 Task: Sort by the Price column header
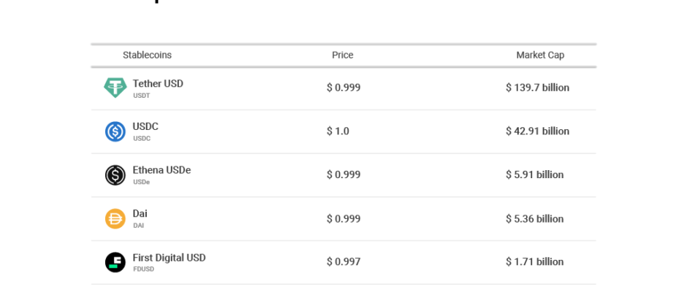click(x=343, y=55)
